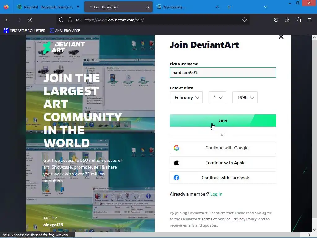317x238 pixels.
Task: Choose Continue with Facebook
Action: point(223,178)
